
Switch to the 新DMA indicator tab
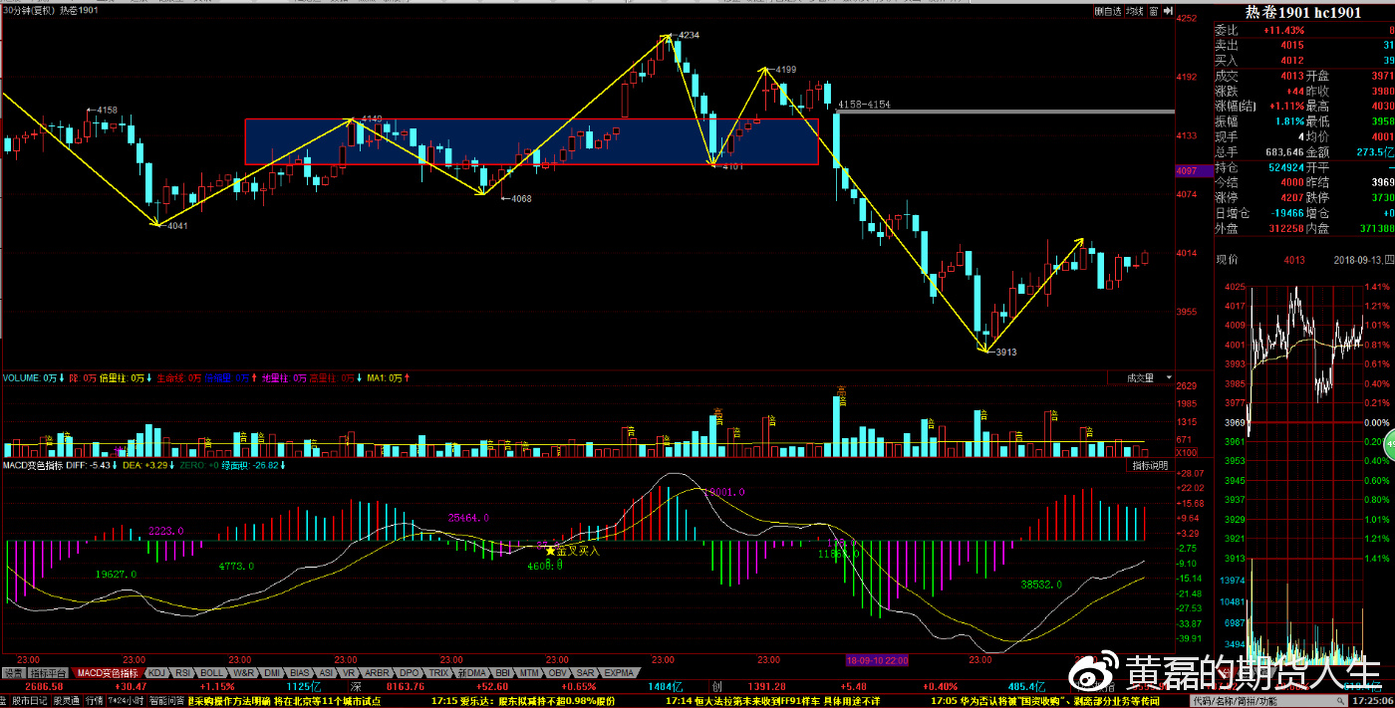(472, 673)
